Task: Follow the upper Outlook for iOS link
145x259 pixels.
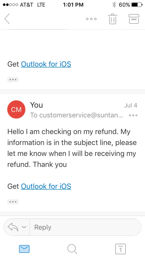Action: click(46, 64)
